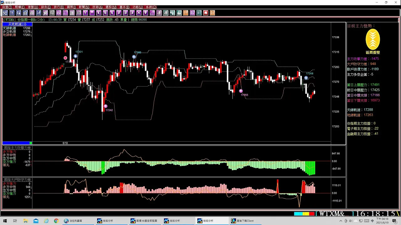Switch to 報價:台盤全部股票 taskbar window

(x=145, y=221)
